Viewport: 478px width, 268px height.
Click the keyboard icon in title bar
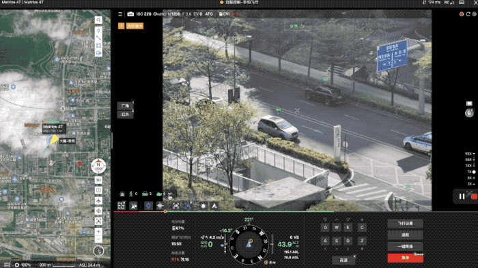(462, 3)
